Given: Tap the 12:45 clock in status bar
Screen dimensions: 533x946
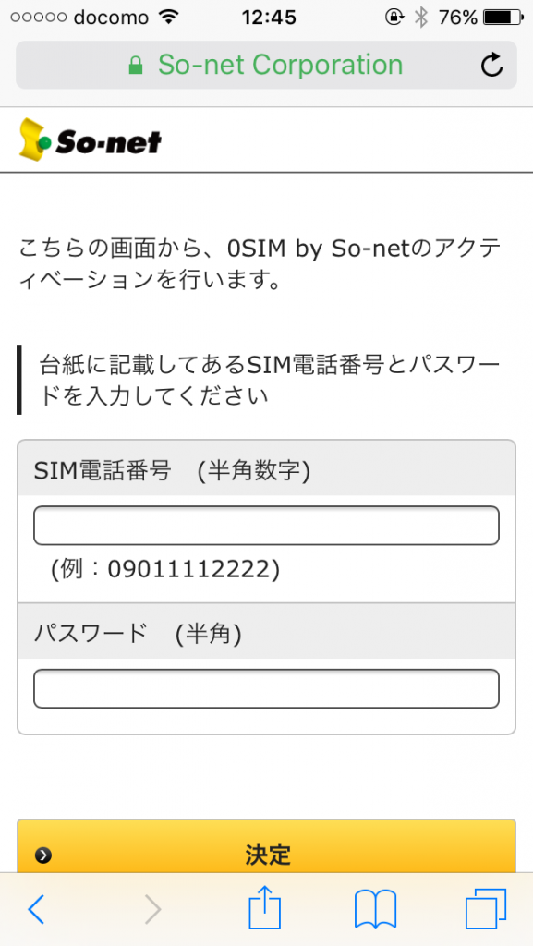Looking at the screenshot, I should click(x=269, y=18).
